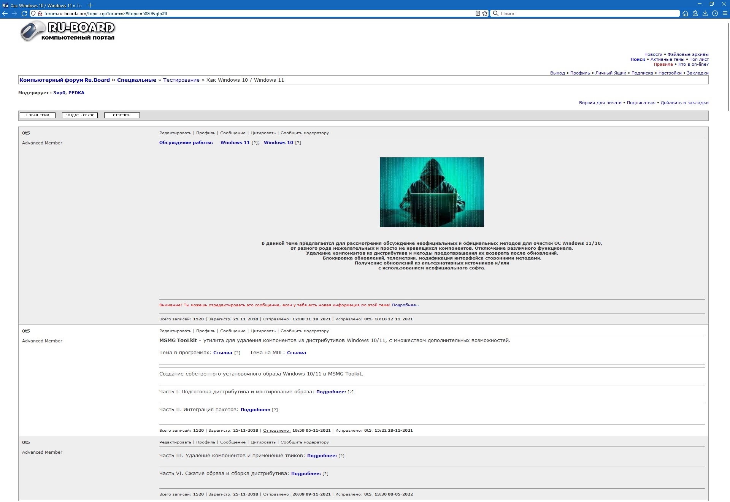The height and width of the screenshot is (502, 730).
Task: Open Часть II Подробнее link
Action: point(255,410)
